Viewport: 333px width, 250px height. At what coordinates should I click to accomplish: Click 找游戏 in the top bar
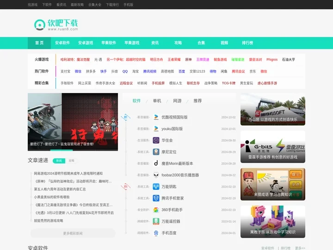[x=32, y=5]
